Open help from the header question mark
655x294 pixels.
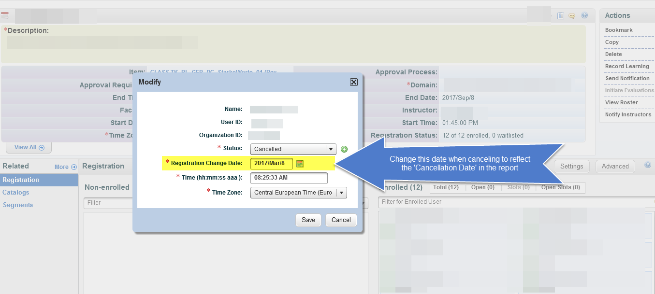tap(584, 15)
